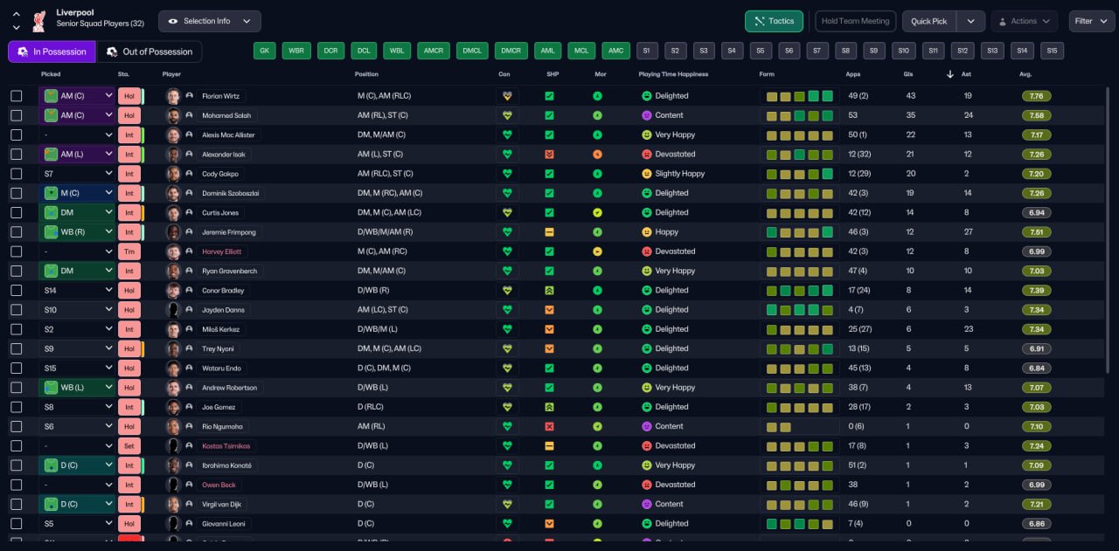This screenshot has height=551, width=1119.
Task: Click Curtis Jones's yellow morale icon
Action: click(597, 212)
